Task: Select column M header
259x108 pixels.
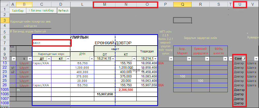Action: (x=104, y=4)
